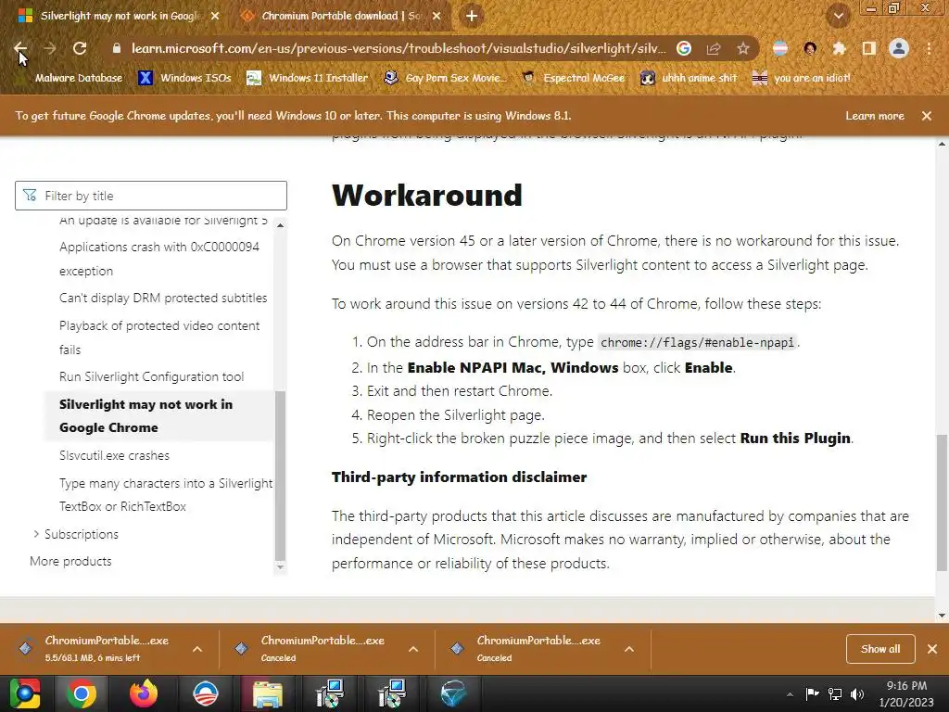This screenshot has height=712, width=949.
Task: Open the you are an idiot! bookmark
Action: click(x=802, y=78)
